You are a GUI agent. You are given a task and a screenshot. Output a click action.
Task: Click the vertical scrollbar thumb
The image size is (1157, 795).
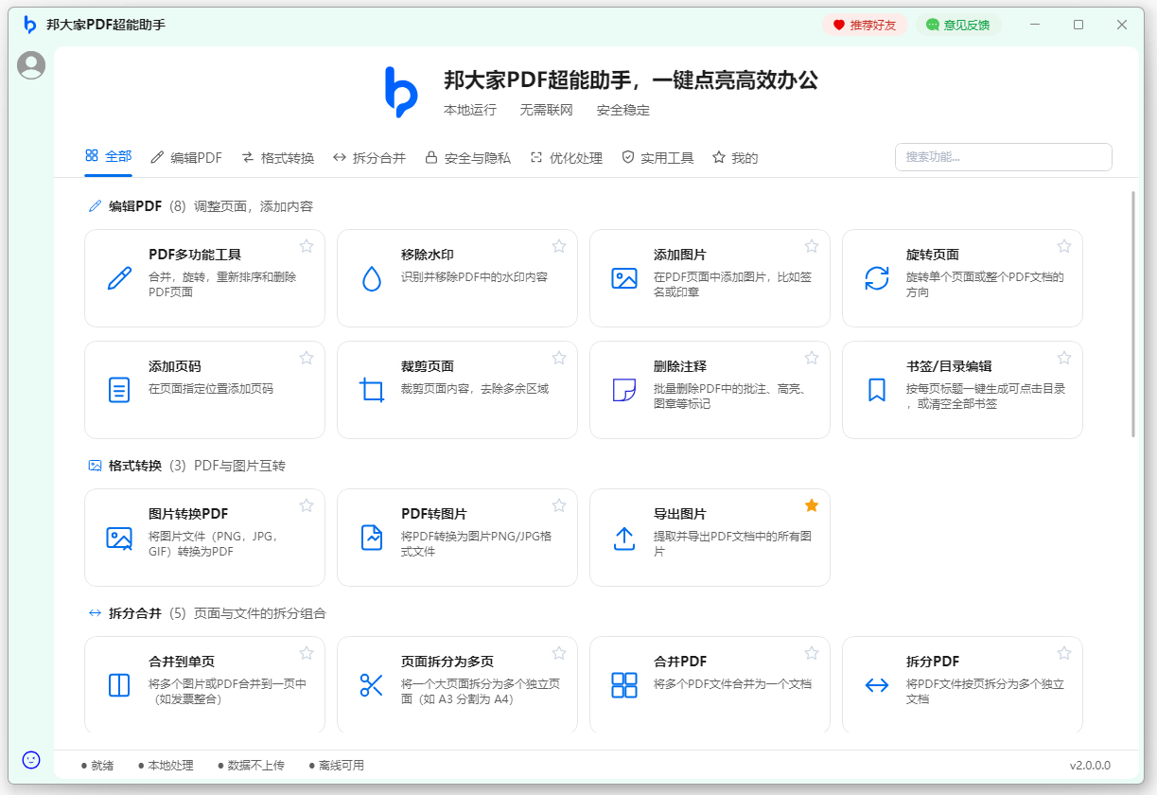pos(1132,314)
